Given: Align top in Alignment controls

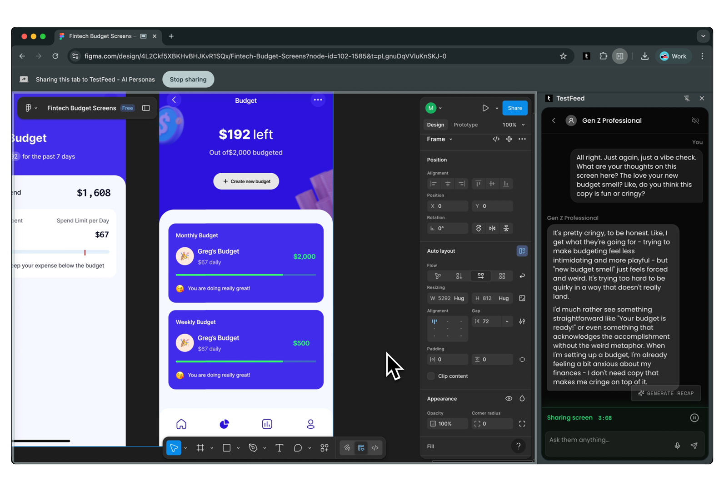Looking at the screenshot, I should pos(478,184).
